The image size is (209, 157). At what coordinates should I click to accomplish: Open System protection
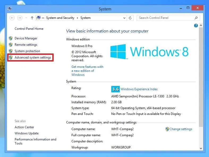pyautogui.click(x=27, y=51)
